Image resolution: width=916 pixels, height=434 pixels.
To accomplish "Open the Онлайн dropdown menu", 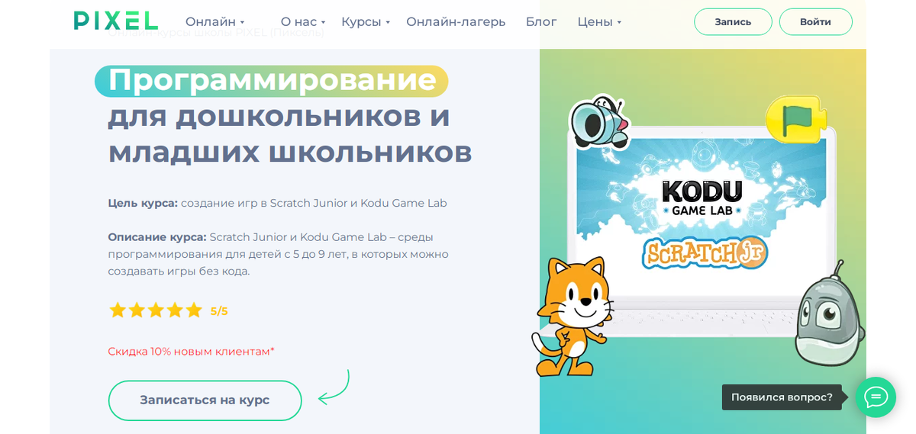I will pyautogui.click(x=214, y=22).
